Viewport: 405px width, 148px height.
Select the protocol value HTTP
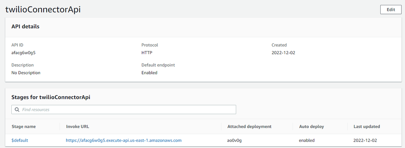147,53
